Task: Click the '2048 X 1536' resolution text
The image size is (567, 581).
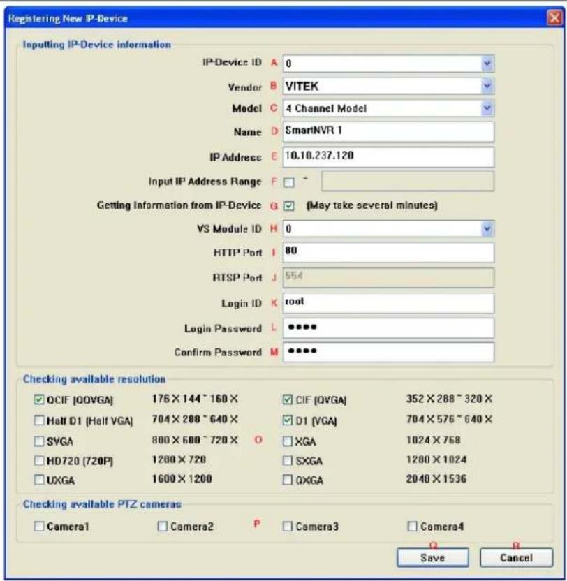Action: click(436, 479)
